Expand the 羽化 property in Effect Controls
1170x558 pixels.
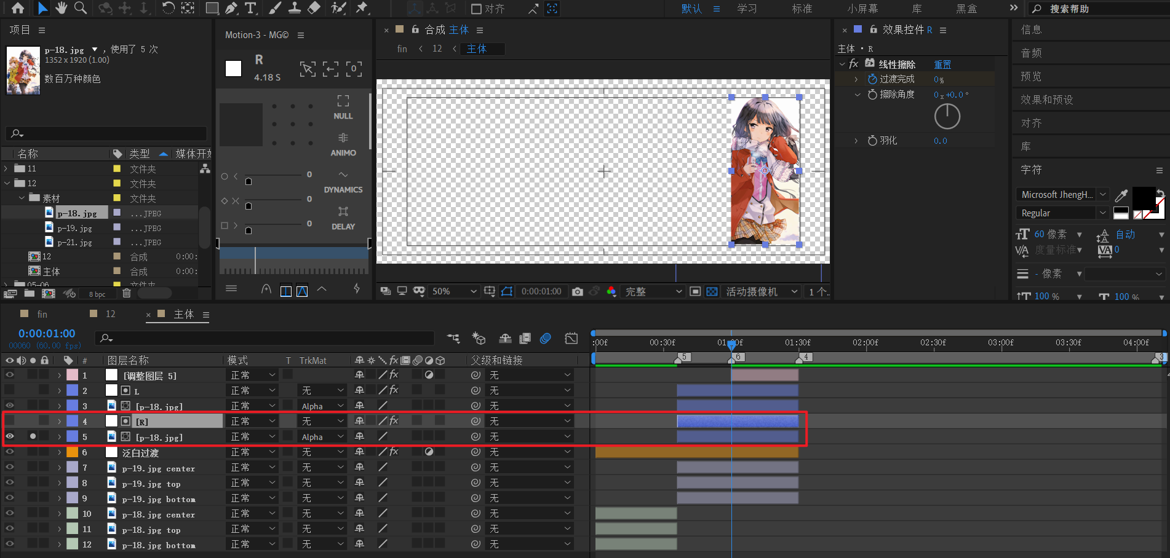point(856,141)
